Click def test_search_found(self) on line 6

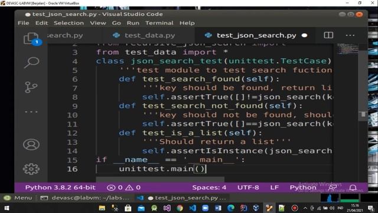198,79
